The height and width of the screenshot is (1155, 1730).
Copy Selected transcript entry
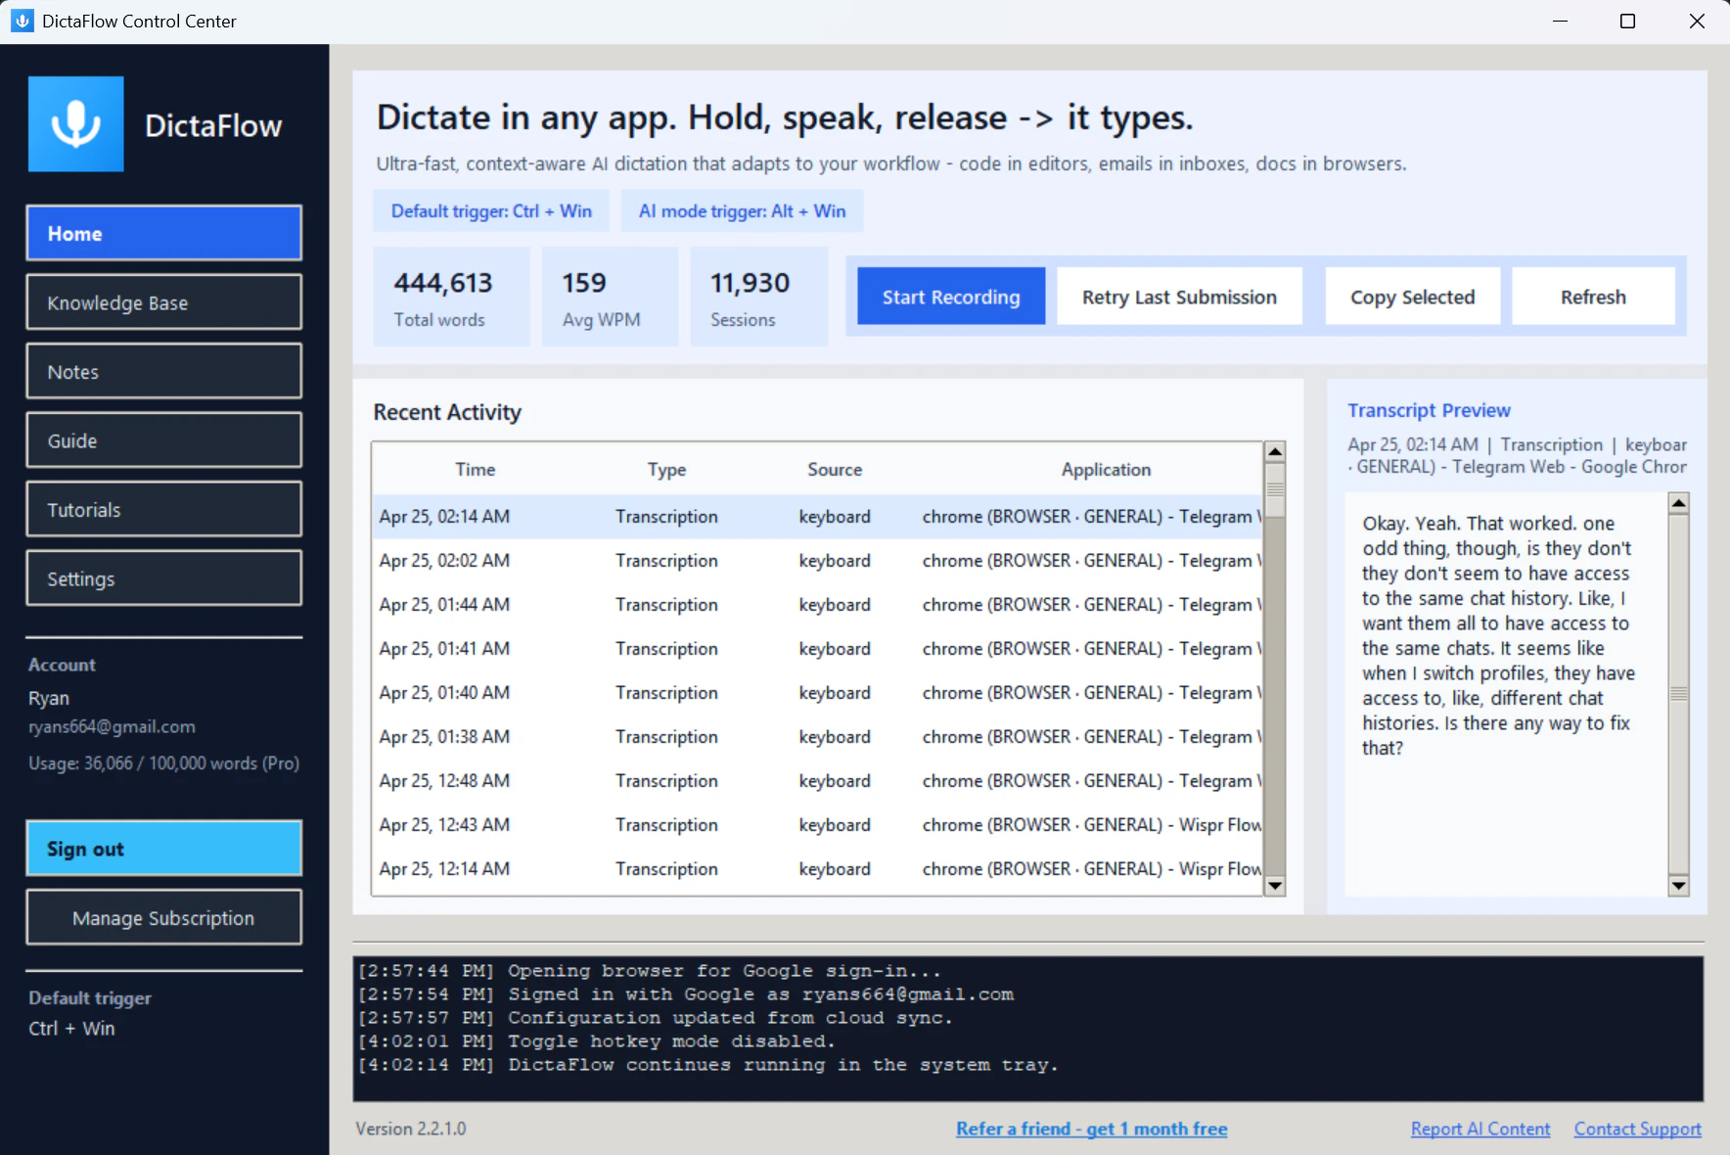pyautogui.click(x=1412, y=297)
